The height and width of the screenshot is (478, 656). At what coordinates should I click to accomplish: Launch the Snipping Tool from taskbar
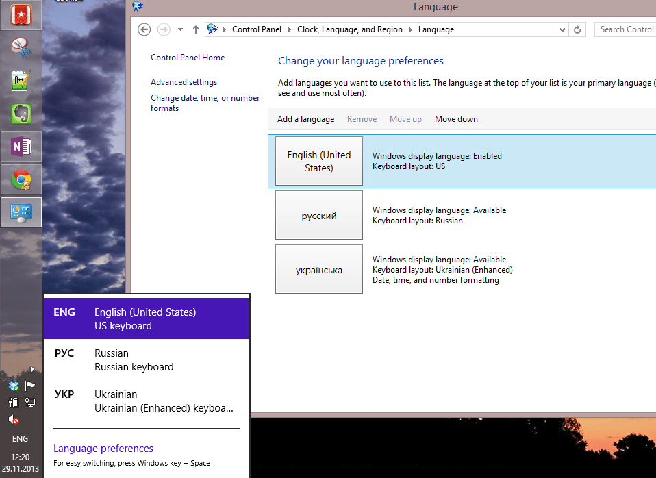[21, 48]
